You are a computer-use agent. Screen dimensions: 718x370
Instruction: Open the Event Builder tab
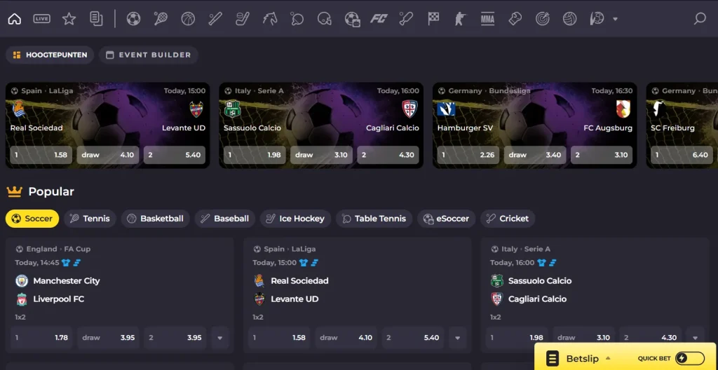tap(149, 55)
